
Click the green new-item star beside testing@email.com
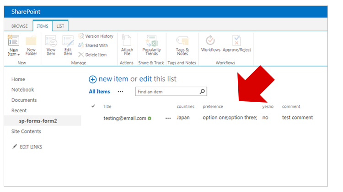coord(150,118)
